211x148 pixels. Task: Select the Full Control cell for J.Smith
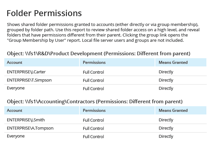point(93,120)
